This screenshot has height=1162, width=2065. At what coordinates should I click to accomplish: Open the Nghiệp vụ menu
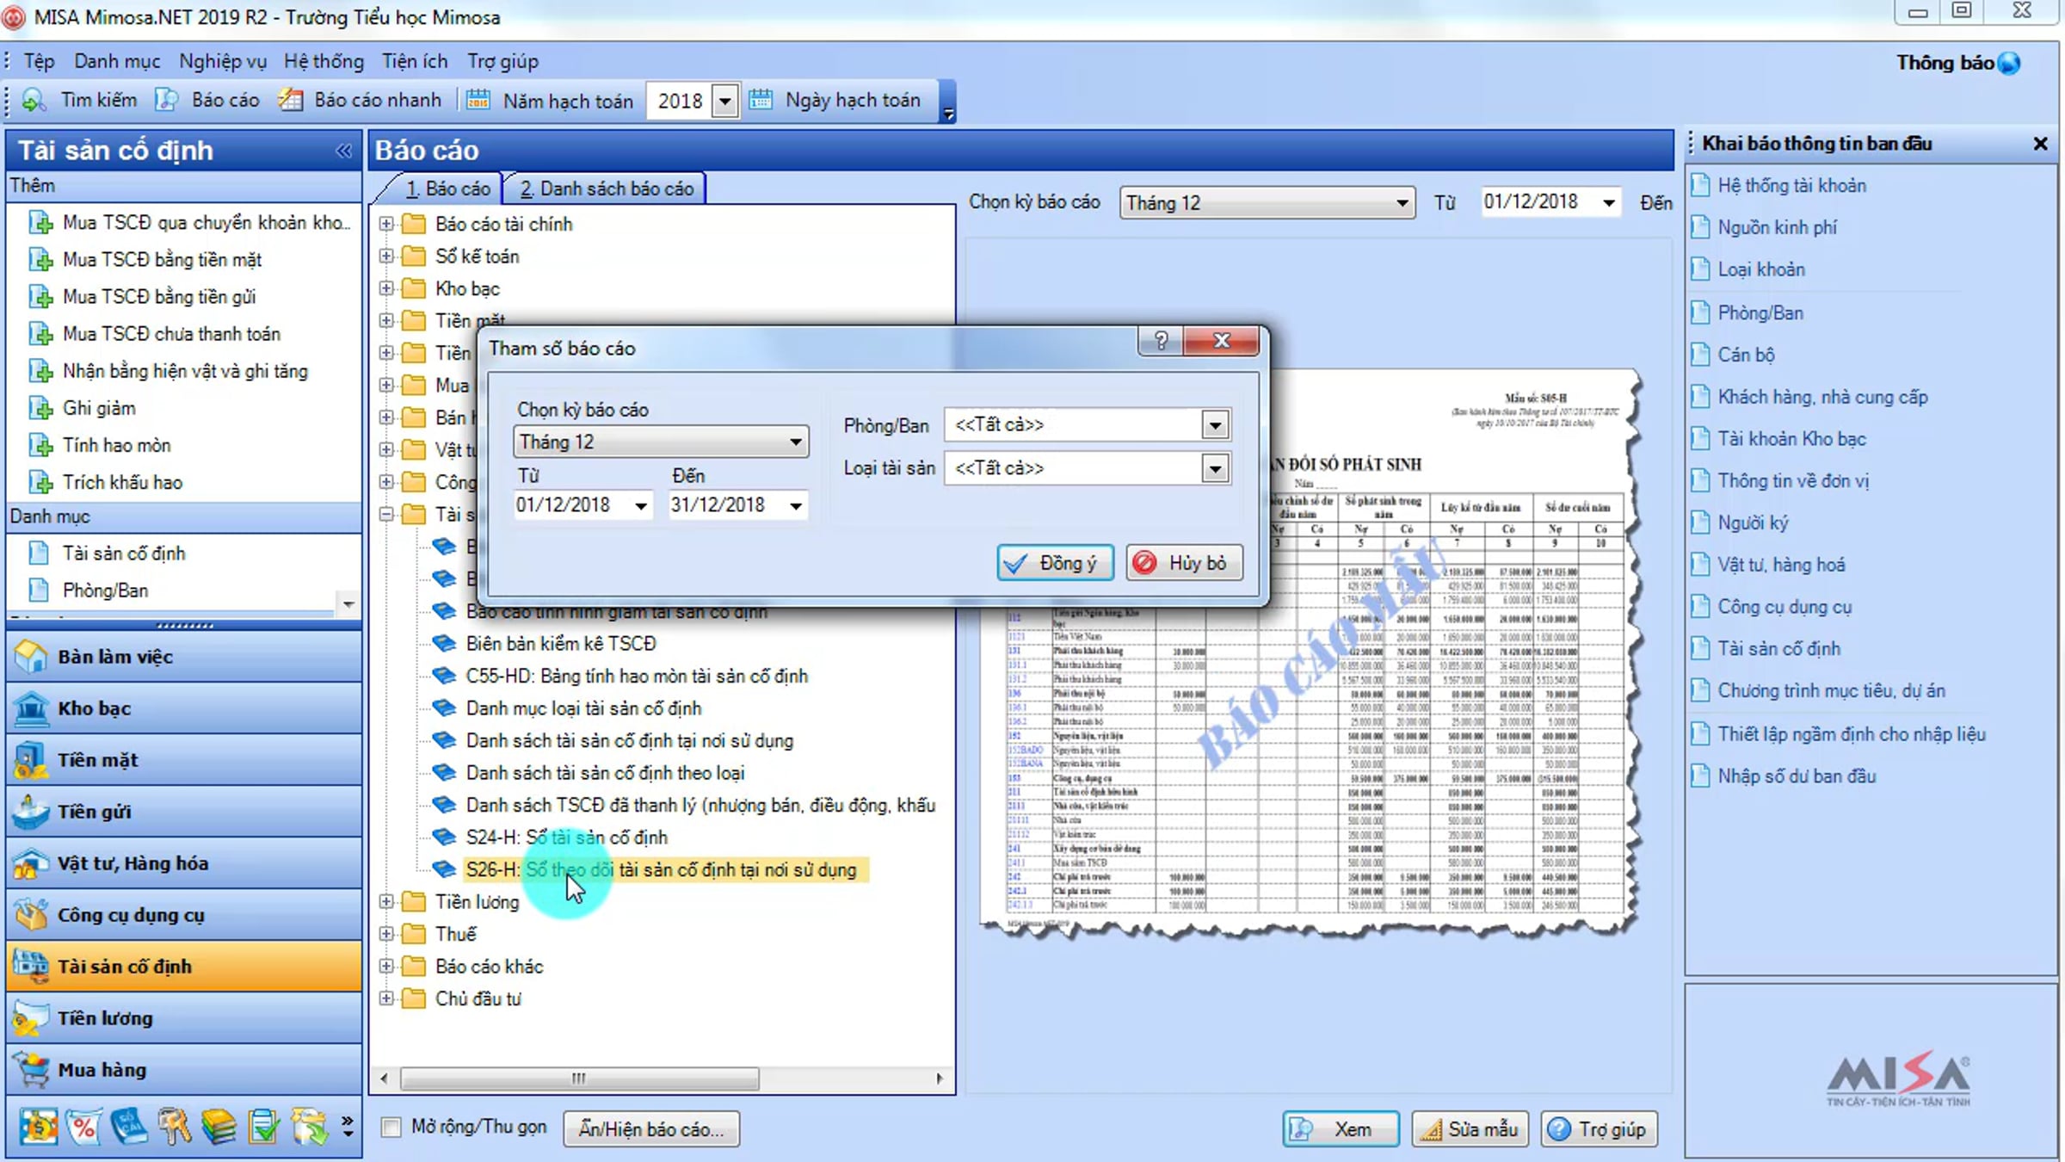223,61
